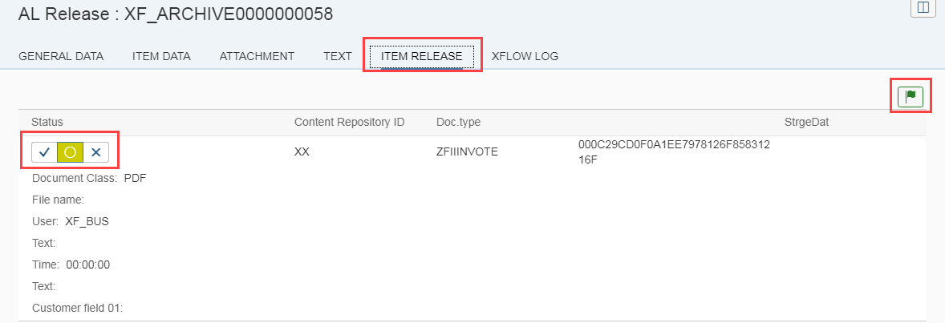945x323 pixels.
Task: Click the Content Repository ID column header
Action: click(349, 122)
